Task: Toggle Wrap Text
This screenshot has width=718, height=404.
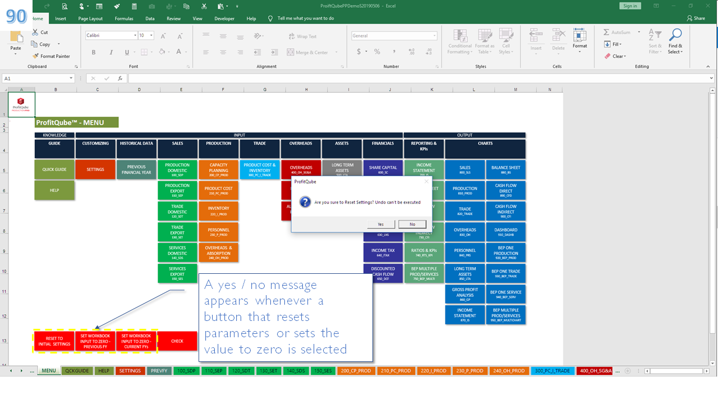Action: pyautogui.click(x=303, y=36)
